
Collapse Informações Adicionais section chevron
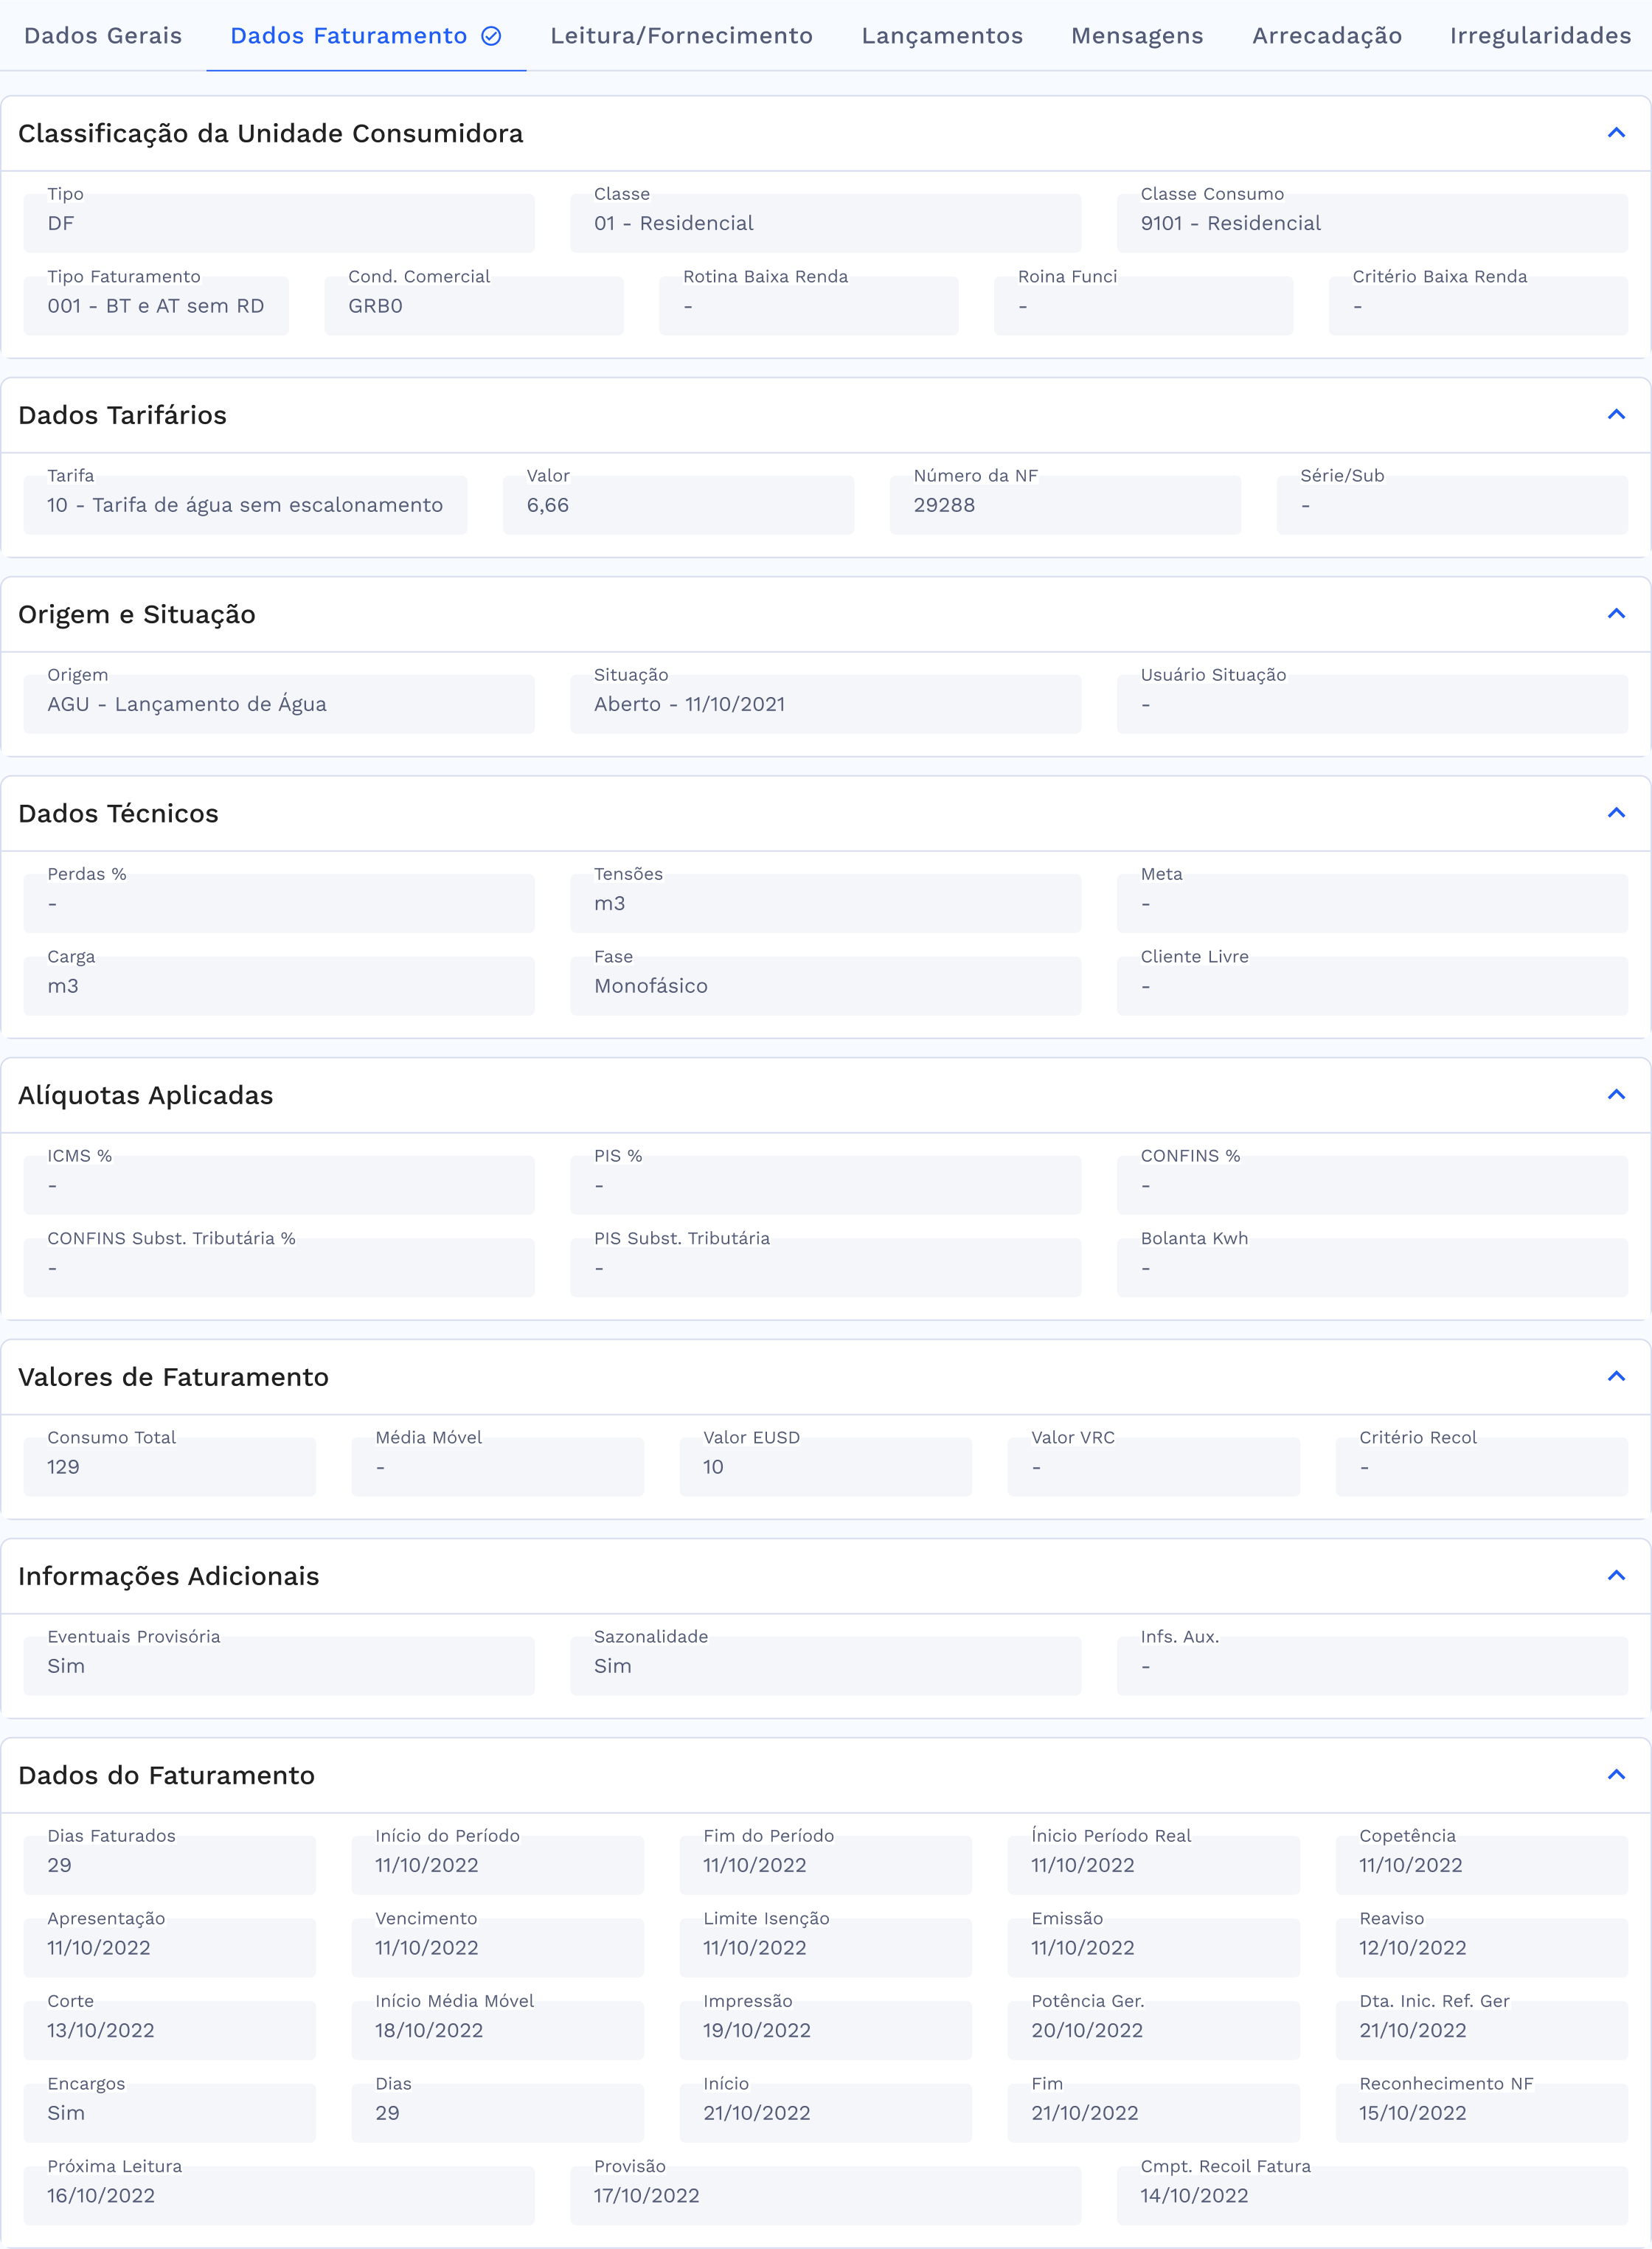(1615, 1575)
